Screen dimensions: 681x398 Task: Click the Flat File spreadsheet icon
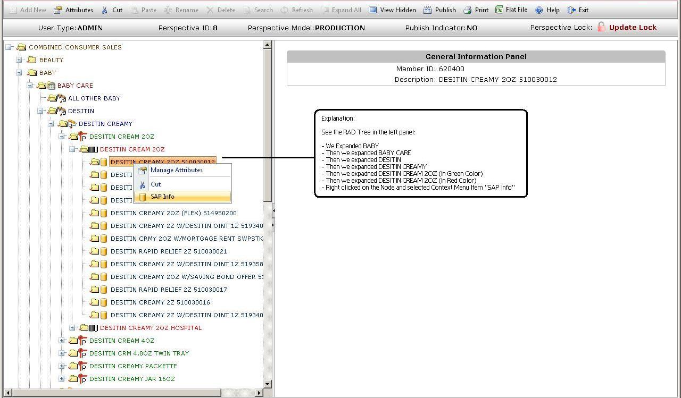coord(499,10)
